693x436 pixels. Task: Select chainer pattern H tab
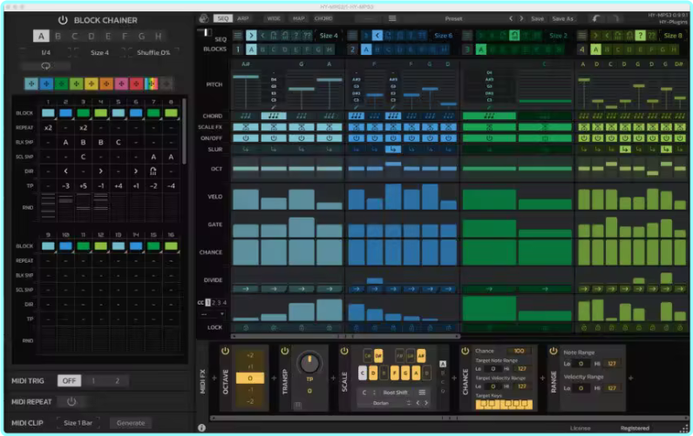pos(159,37)
